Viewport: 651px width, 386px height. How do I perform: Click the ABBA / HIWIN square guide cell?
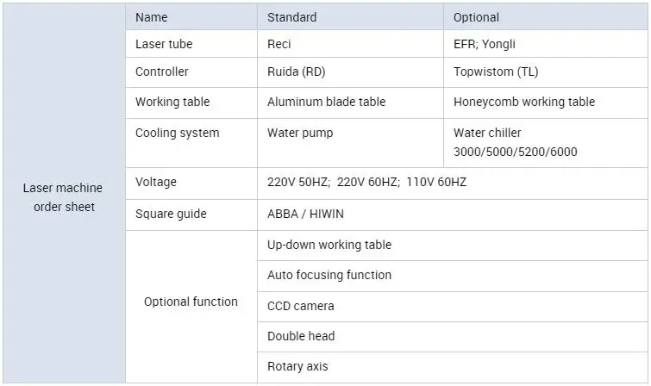click(x=305, y=214)
